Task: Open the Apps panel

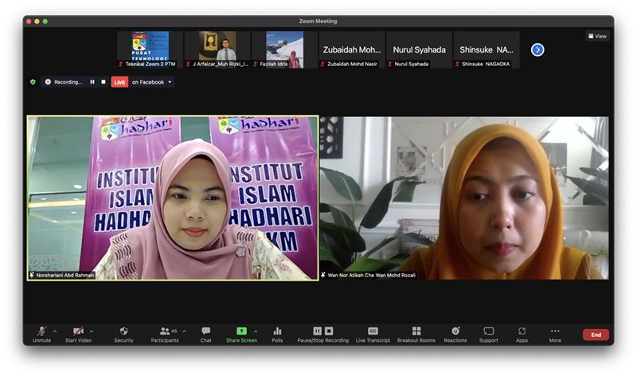Action: (x=522, y=331)
